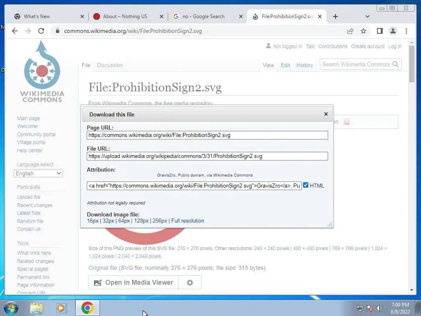Screen dimensions: 421x316
Task: Open the Edit tab
Action: [x=285, y=65]
